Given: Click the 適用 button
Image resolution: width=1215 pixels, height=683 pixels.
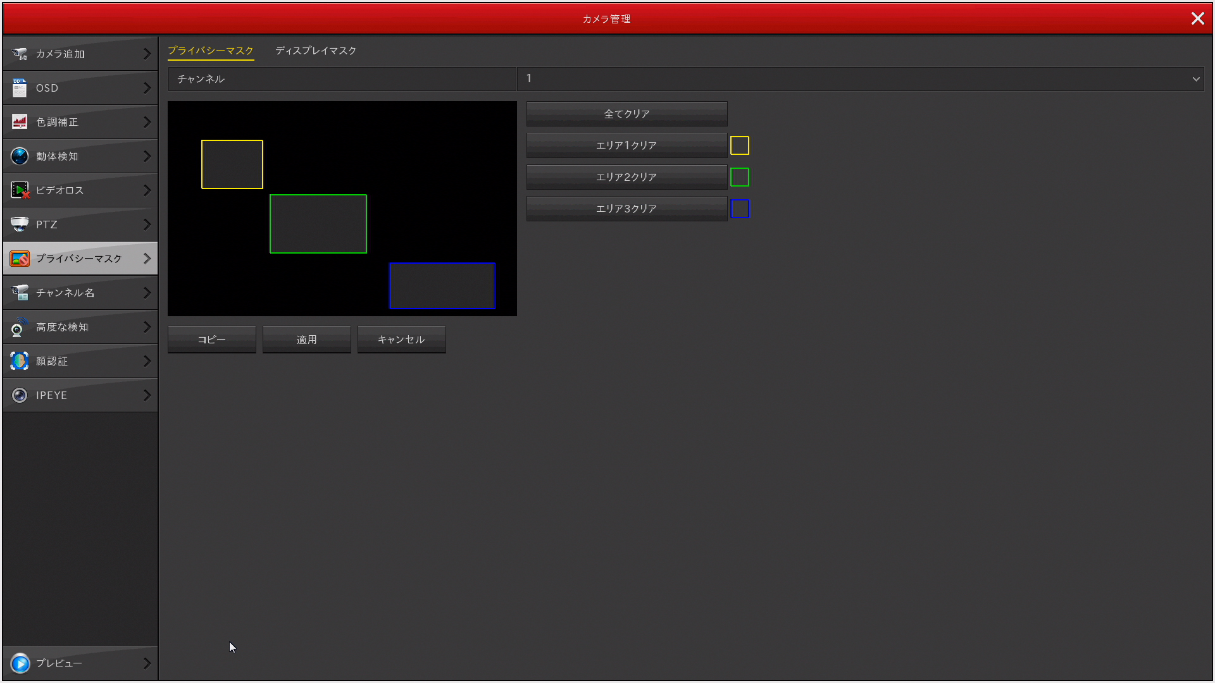Looking at the screenshot, I should [307, 340].
